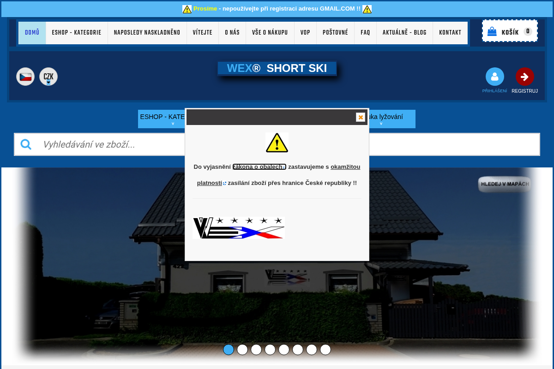Click the WEX® SHORT SKI site title
Image resolution: width=554 pixels, height=369 pixels.
point(277,68)
